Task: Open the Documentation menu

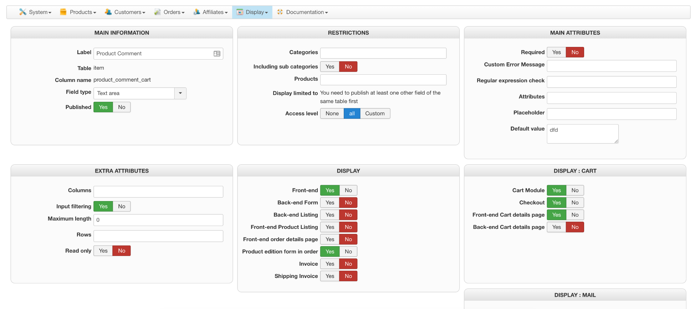Action: pos(303,12)
